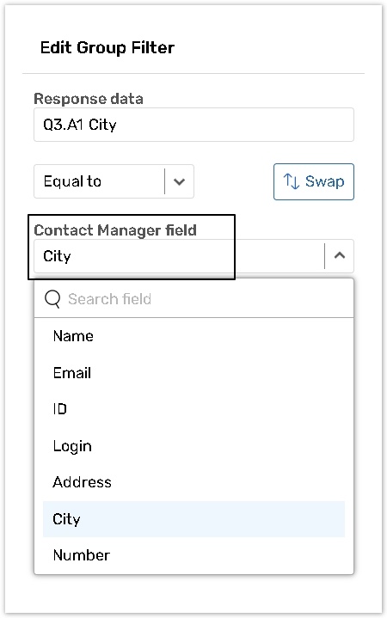Click the Response data label
This screenshot has height=618, width=387.
(89, 99)
